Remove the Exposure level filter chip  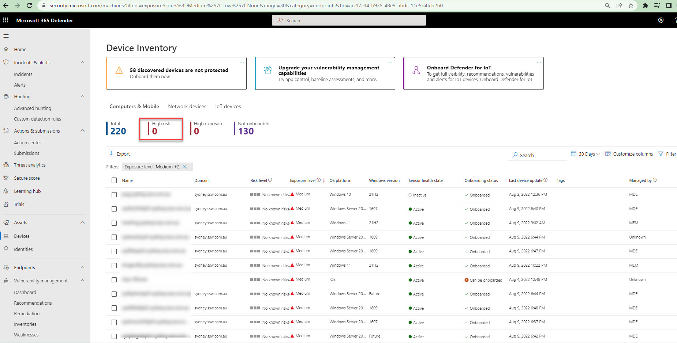185,167
